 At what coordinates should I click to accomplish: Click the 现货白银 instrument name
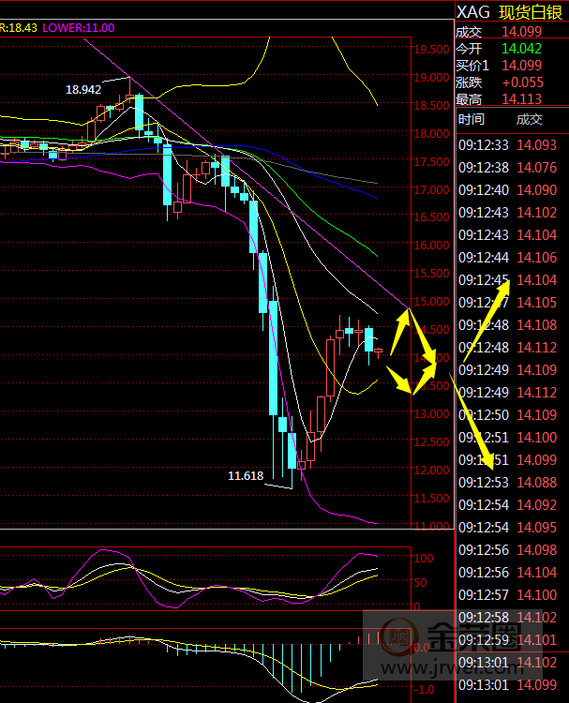tap(529, 12)
